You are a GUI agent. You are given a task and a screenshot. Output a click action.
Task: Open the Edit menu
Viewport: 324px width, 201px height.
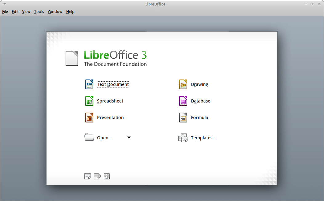15,12
